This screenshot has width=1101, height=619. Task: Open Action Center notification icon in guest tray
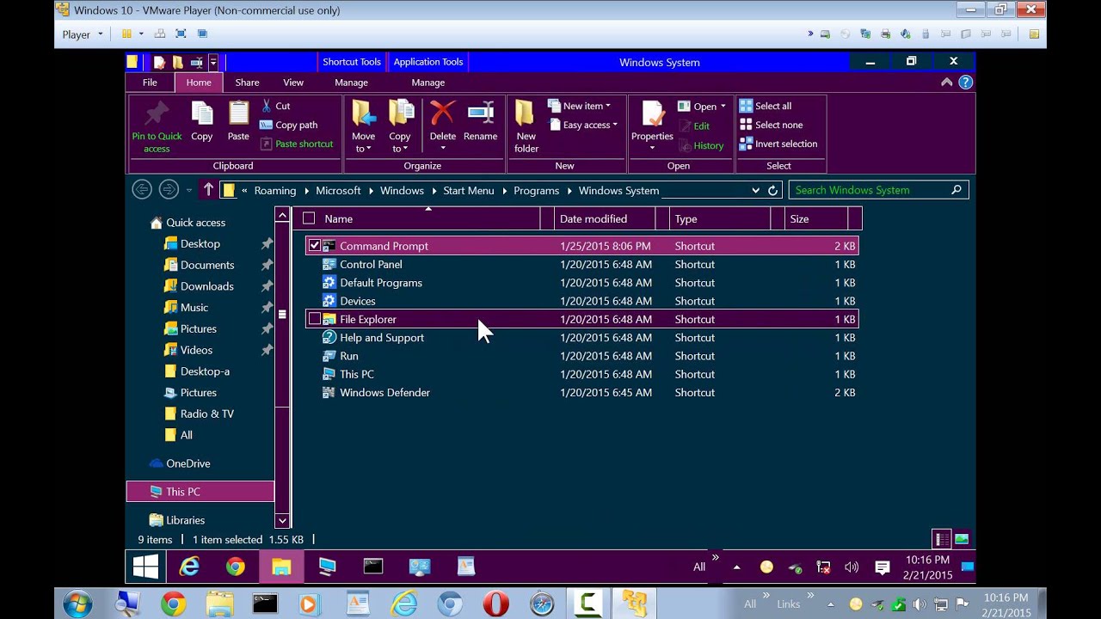pyautogui.click(x=882, y=567)
